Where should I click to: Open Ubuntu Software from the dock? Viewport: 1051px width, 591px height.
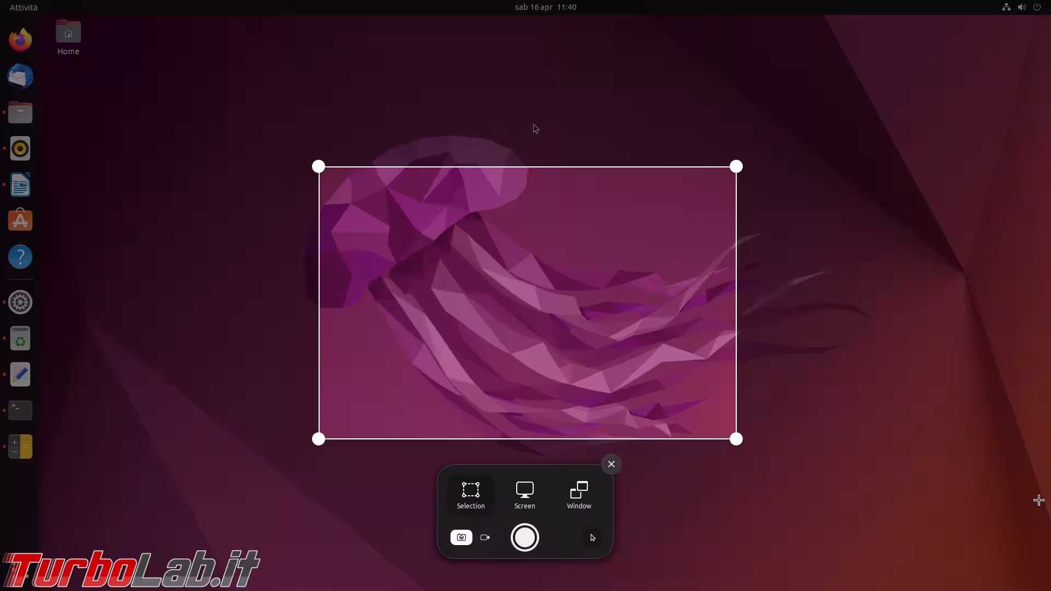[20, 221]
